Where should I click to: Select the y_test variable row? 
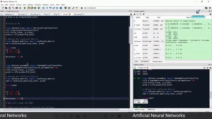tap(173, 54)
